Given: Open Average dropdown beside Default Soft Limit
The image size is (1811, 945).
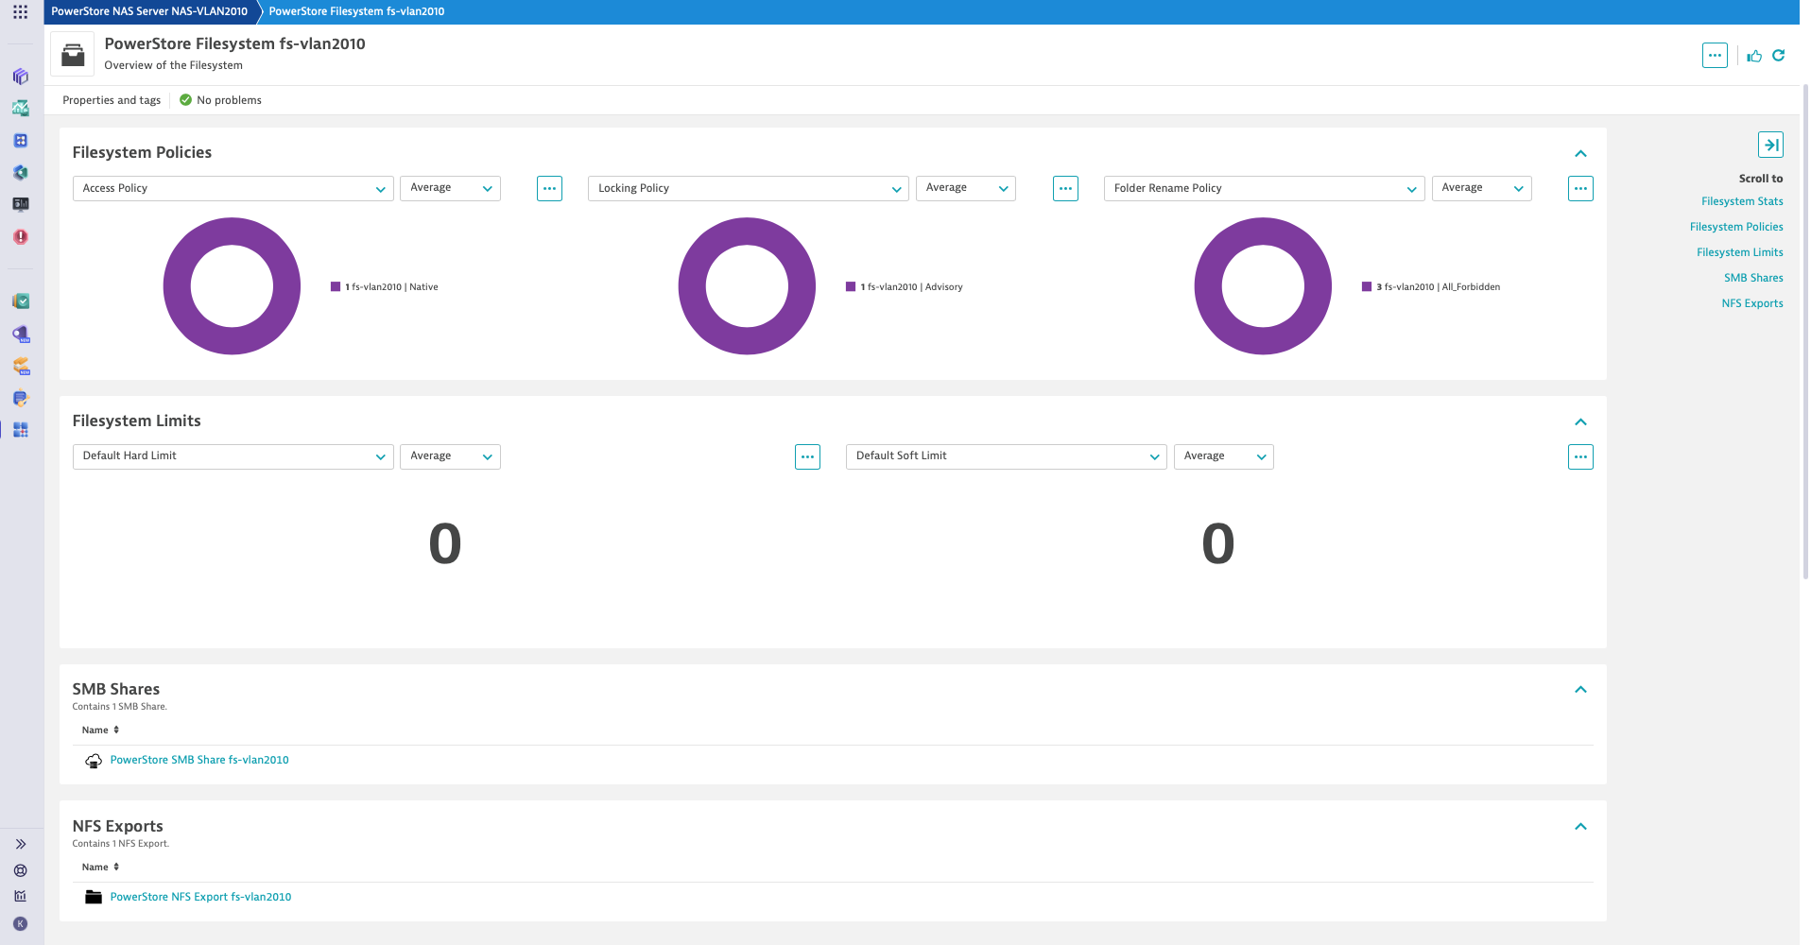Looking at the screenshot, I should pos(1224,456).
